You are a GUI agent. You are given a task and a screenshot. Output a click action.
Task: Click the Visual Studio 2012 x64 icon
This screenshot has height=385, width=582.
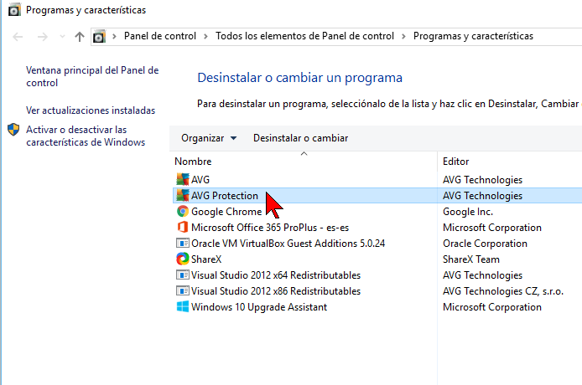coord(182,275)
